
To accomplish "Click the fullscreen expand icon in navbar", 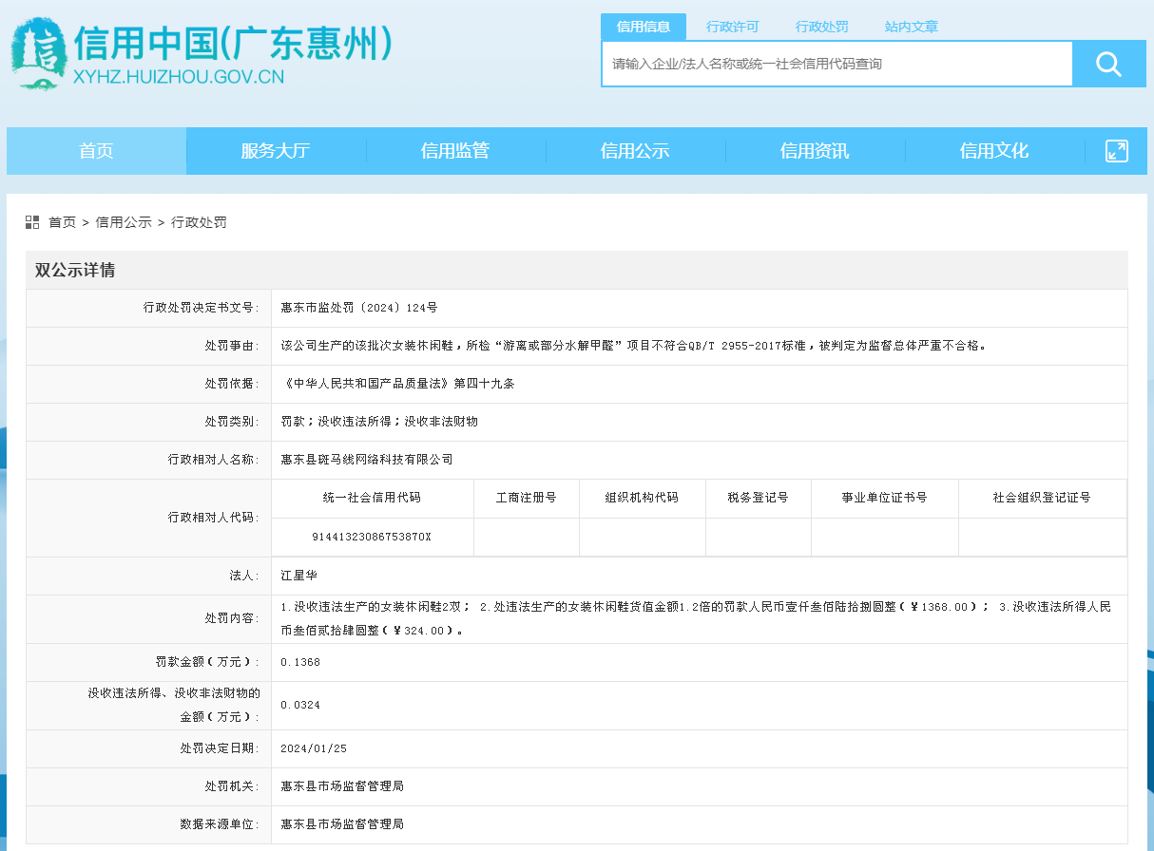I will pos(1117,151).
